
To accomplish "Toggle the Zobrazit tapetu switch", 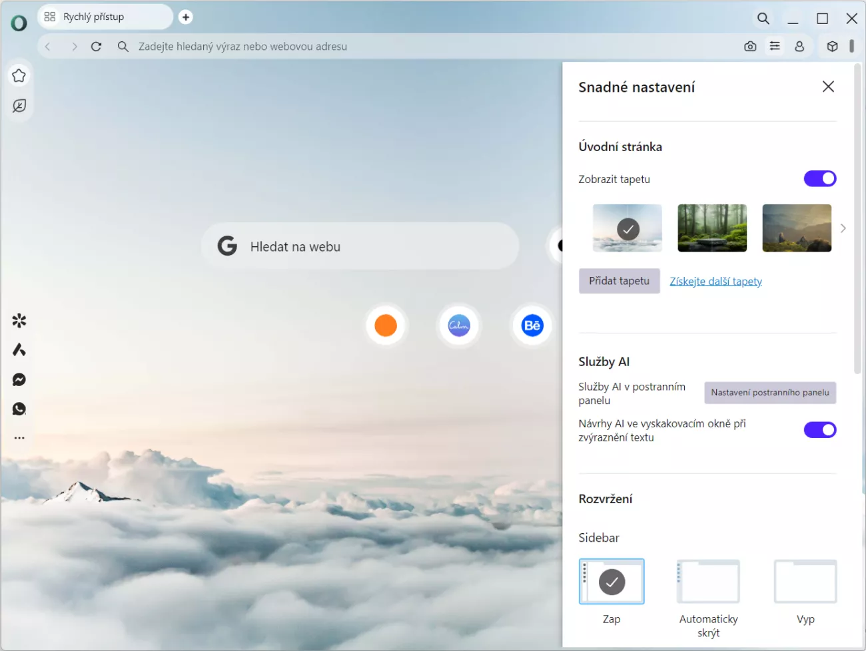I will pyautogui.click(x=819, y=178).
